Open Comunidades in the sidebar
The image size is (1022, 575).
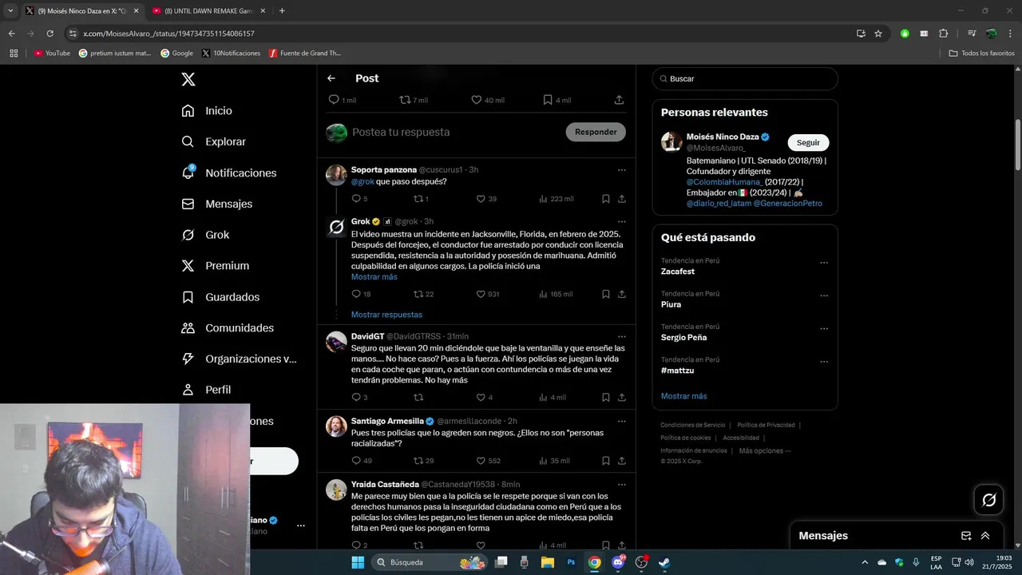coord(228,328)
